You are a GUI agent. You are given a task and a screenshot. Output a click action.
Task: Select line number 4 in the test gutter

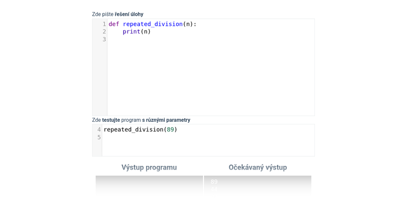click(x=99, y=130)
